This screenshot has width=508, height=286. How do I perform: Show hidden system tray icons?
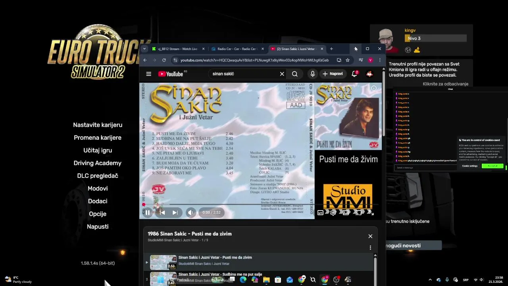[x=430, y=280]
